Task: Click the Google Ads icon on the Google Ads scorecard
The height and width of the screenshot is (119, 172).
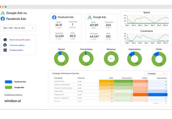Action: point(89,17)
